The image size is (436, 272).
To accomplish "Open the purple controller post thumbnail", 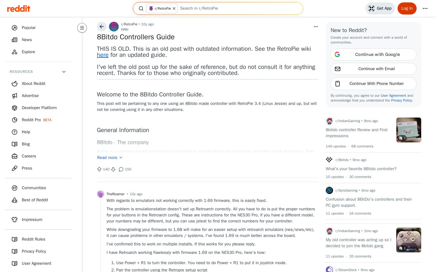I will (409, 240).
